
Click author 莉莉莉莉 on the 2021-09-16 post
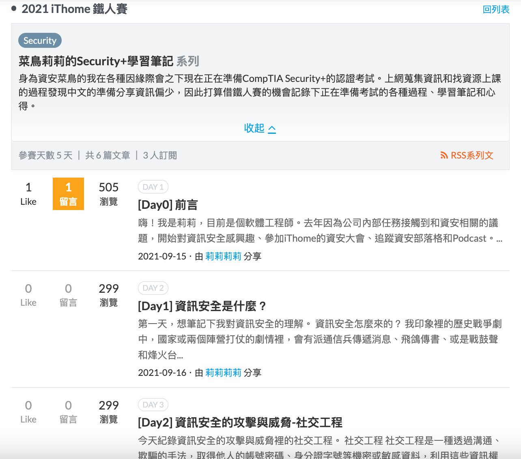point(223,373)
